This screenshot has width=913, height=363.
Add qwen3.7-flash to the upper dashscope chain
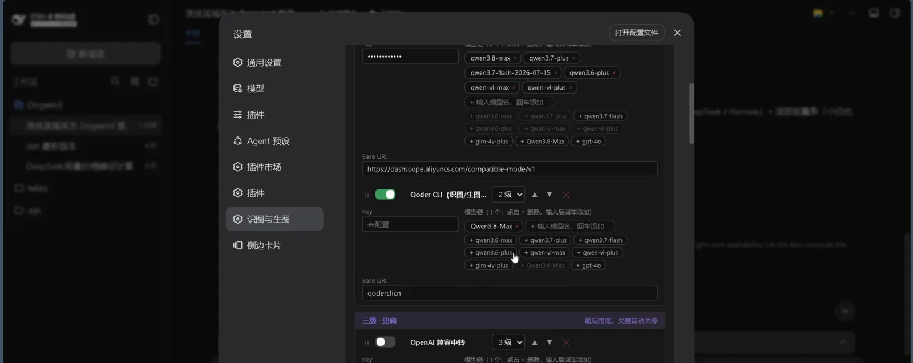click(x=600, y=116)
